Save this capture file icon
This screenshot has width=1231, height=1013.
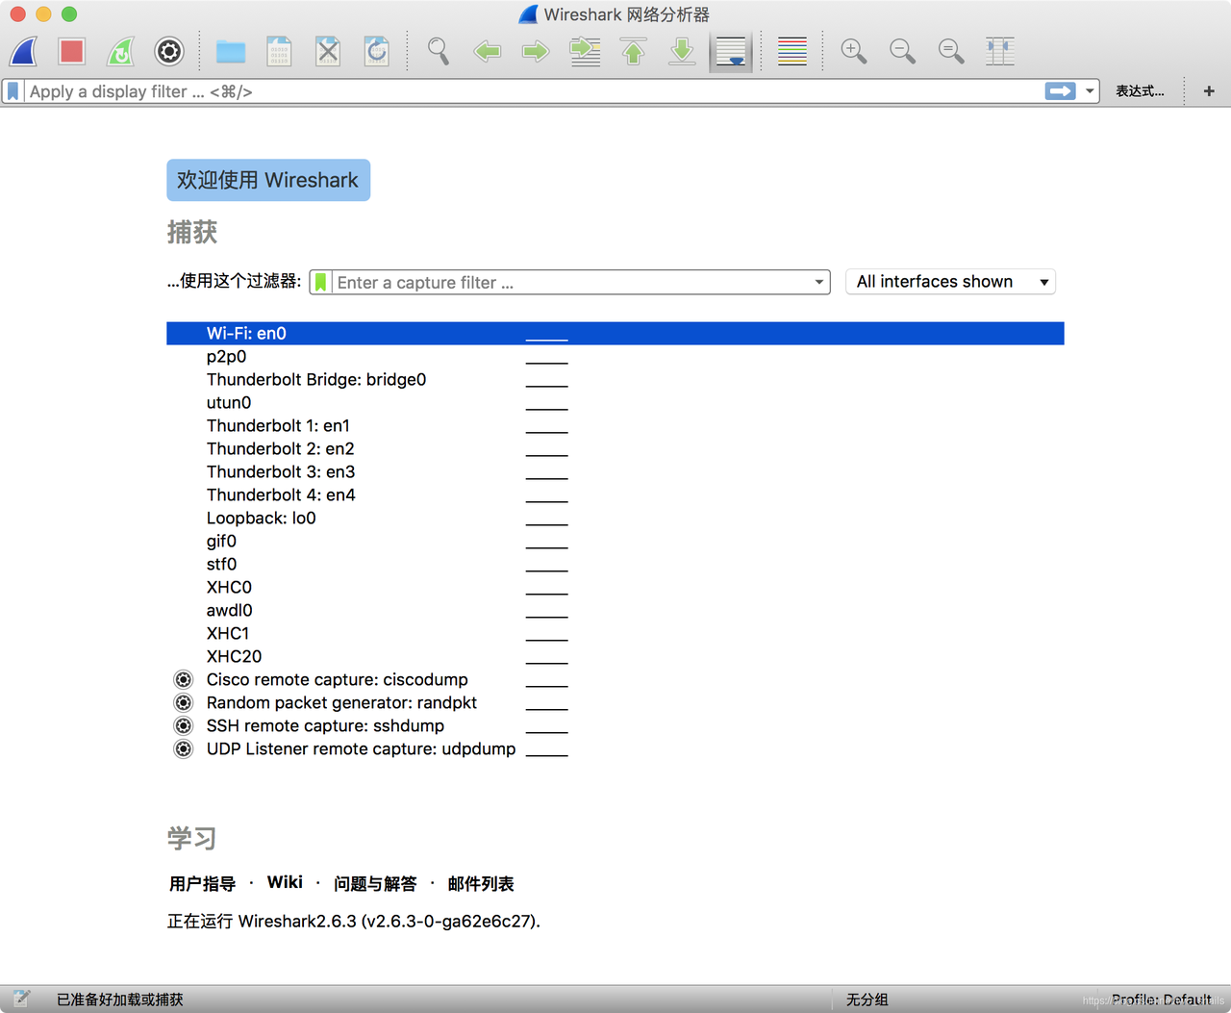tap(279, 51)
